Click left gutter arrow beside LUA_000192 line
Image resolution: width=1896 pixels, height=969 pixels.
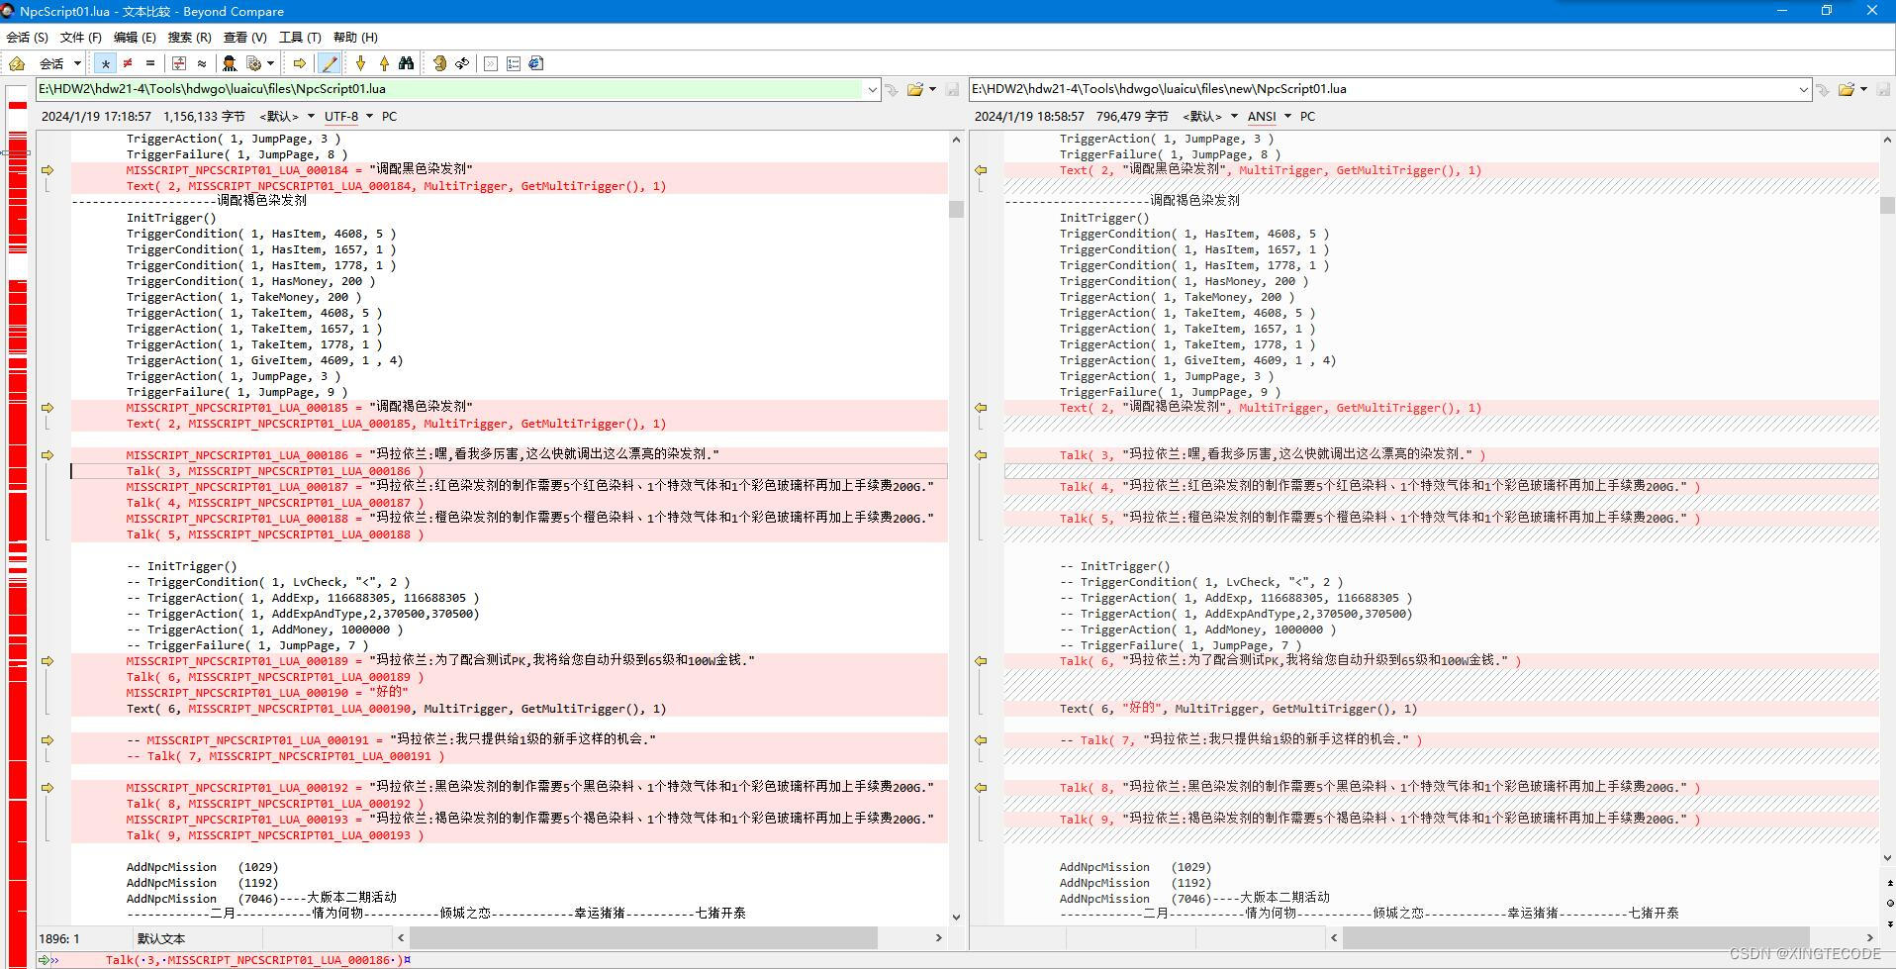[x=47, y=788]
